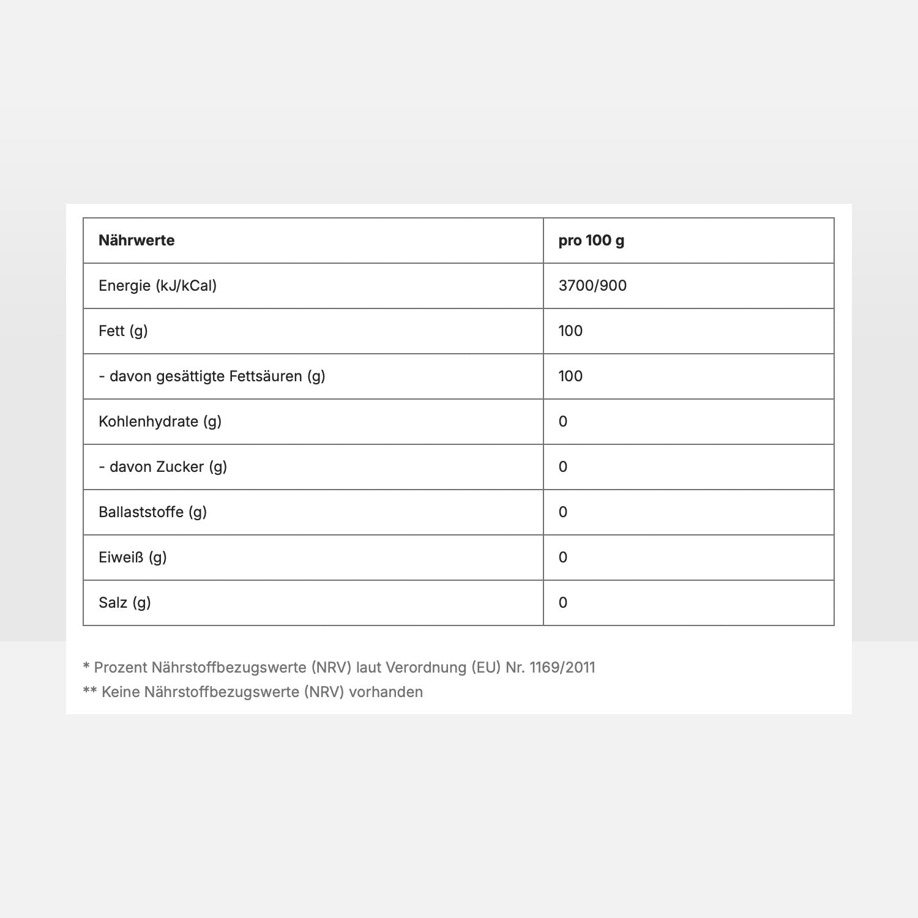Select the Ballaststoffe value 0
918x918 pixels.
563,512
